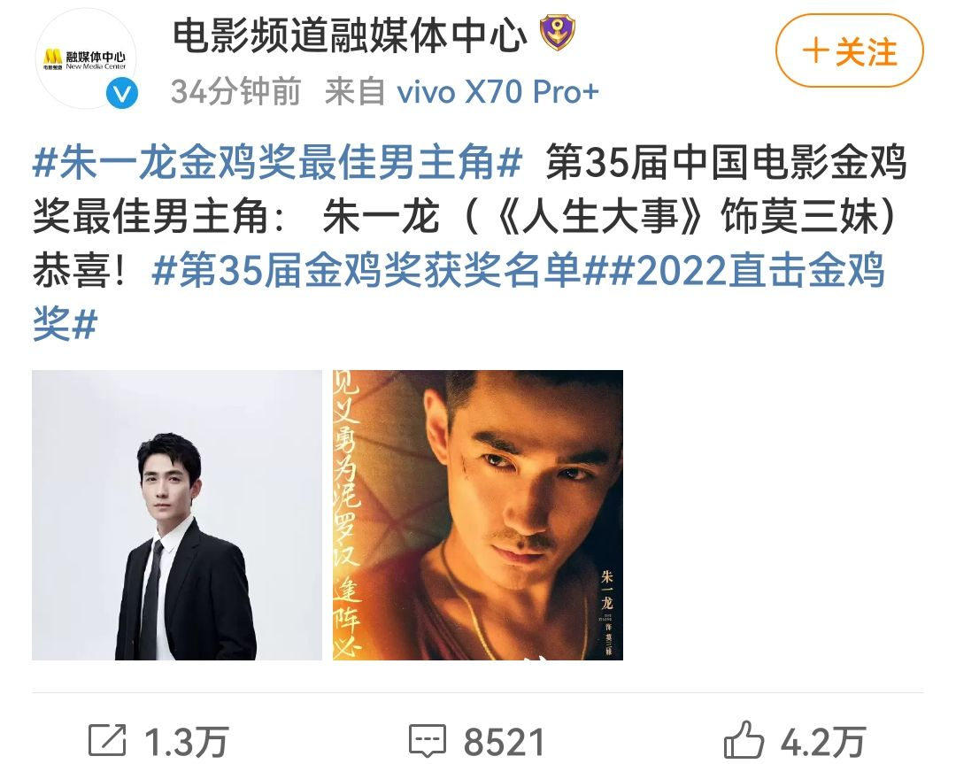
Task: View the 人生大事 movie poster image
Action: [x=477, y=514]
